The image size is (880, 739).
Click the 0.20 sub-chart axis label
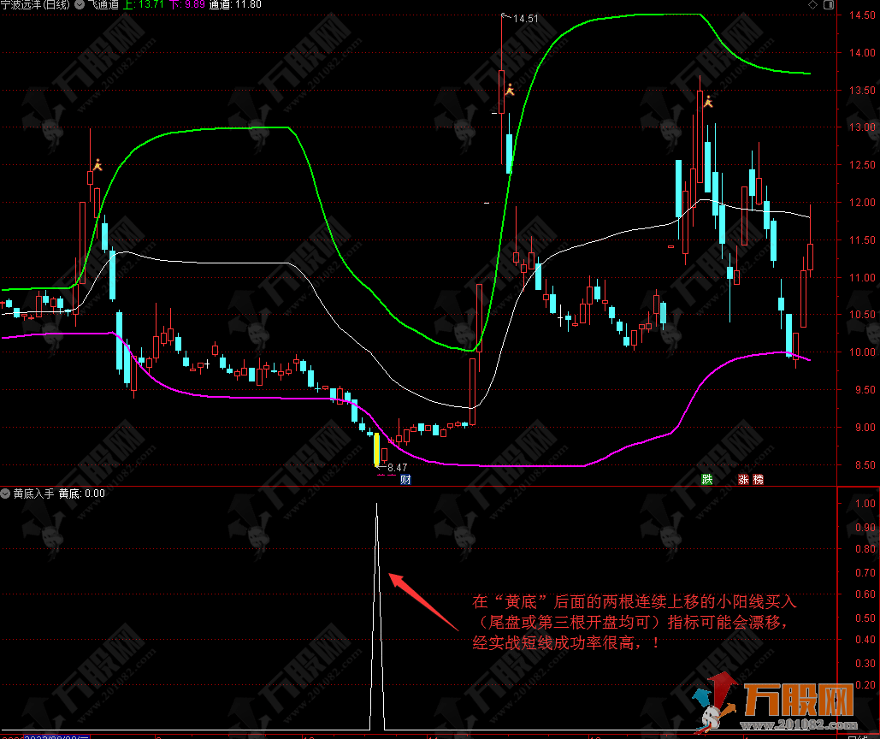(x=865, y=685)
